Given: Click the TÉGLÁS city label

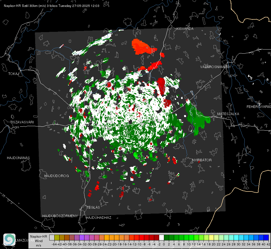Looking at the screenshot, I should (93, 207).
